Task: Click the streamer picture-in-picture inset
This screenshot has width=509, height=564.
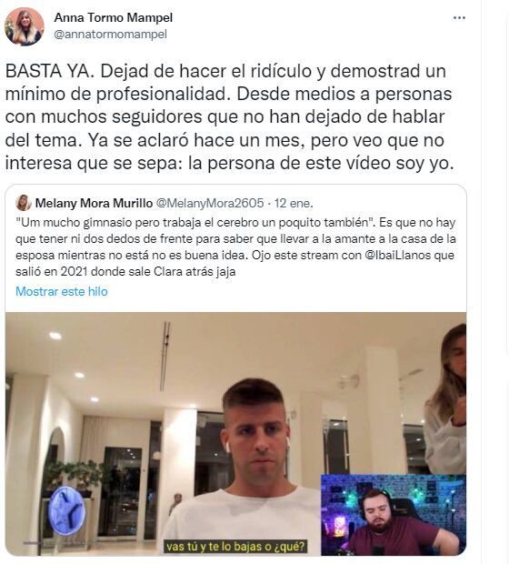Action: click(x=394, y=515)
